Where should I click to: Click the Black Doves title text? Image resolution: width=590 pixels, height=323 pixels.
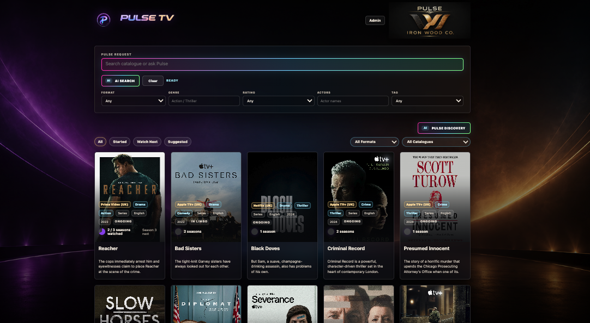click(265, 249)
